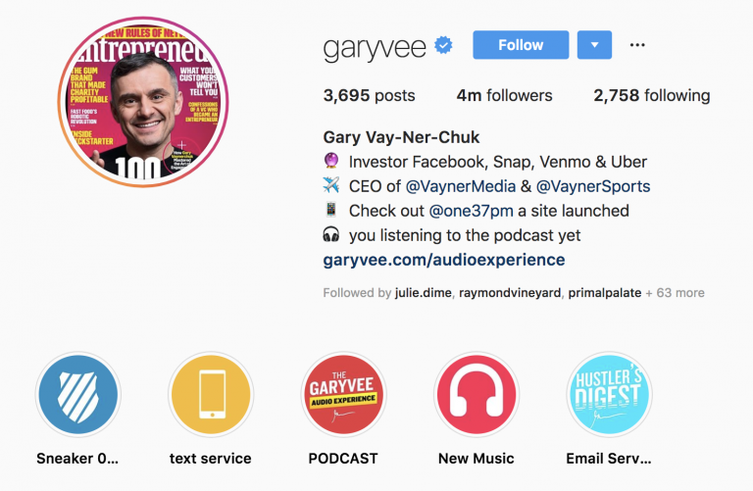Click the 3,695 posts count
The width and height of the screenshot is (753, 491).
click(369, 95)
